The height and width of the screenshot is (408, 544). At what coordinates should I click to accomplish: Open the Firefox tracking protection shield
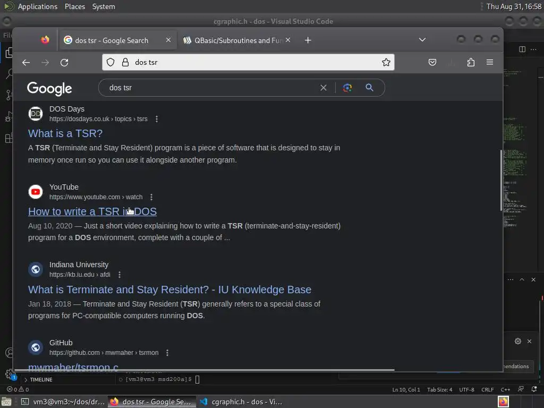click(x=110, y=62)
